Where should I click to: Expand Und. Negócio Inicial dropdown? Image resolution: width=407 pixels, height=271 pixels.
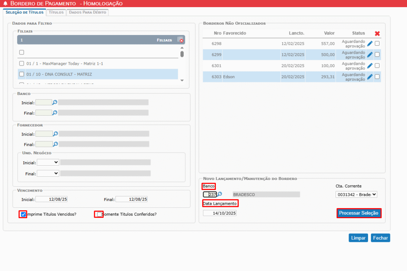[x=48, y=163]
